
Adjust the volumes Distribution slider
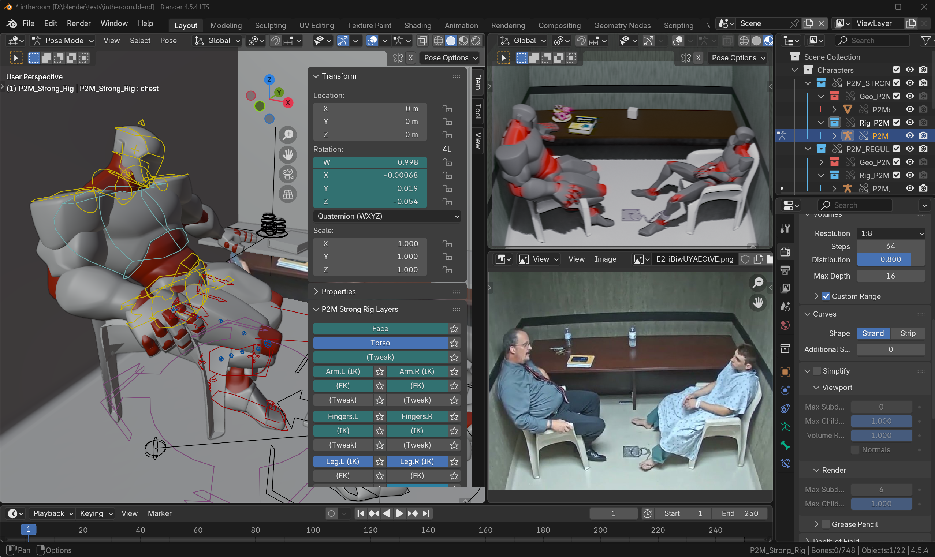tap(890, 260)
